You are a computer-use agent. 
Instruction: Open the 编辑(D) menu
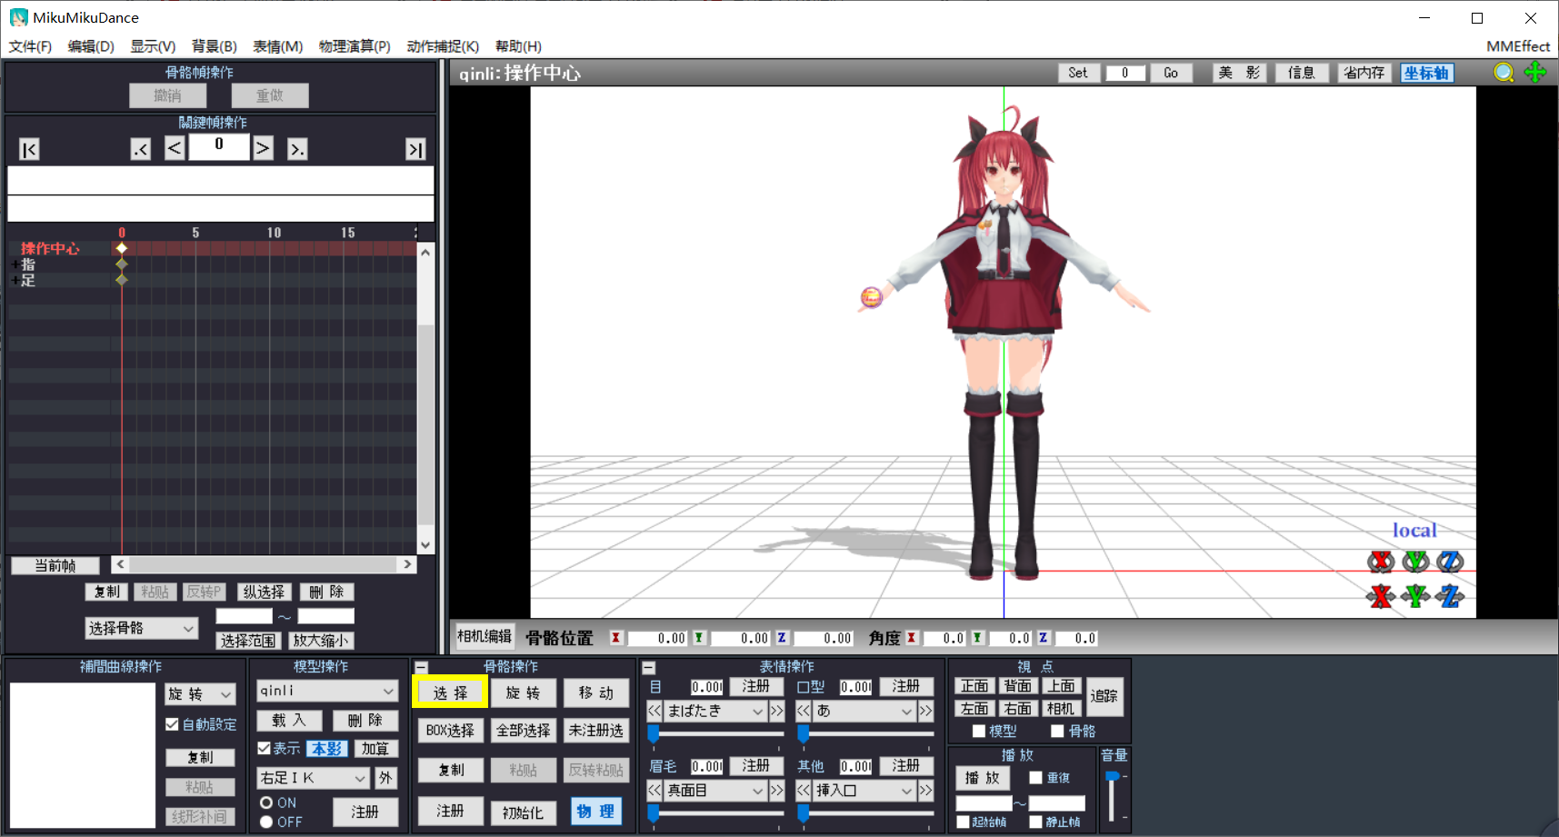[x=91, y=46]
